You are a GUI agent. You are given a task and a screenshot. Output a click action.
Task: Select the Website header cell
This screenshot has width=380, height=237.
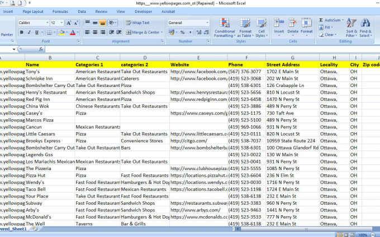click(198, 65)
